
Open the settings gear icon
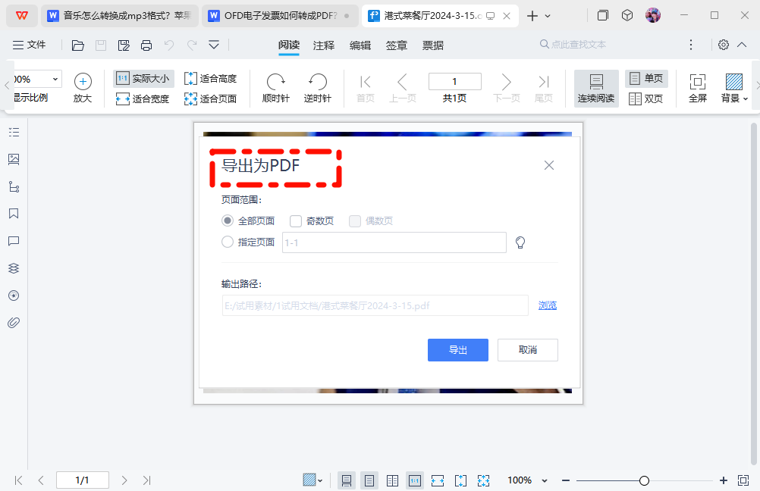tap(723, 45)
